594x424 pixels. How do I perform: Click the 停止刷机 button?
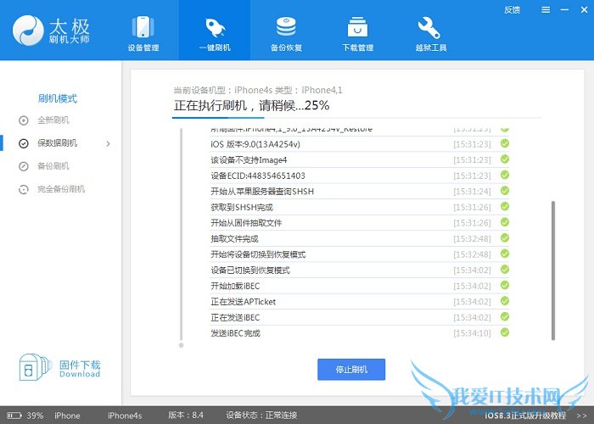pyautogui.click(x=351, y=370)
